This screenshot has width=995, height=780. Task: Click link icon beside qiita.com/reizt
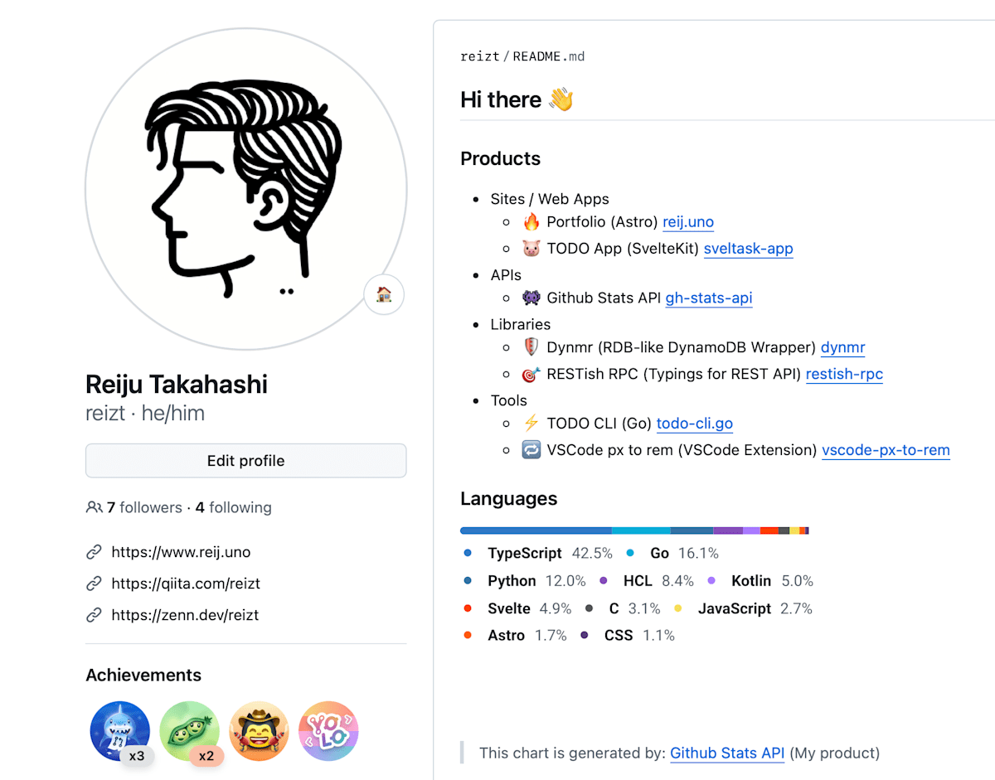tap(94, 584)
